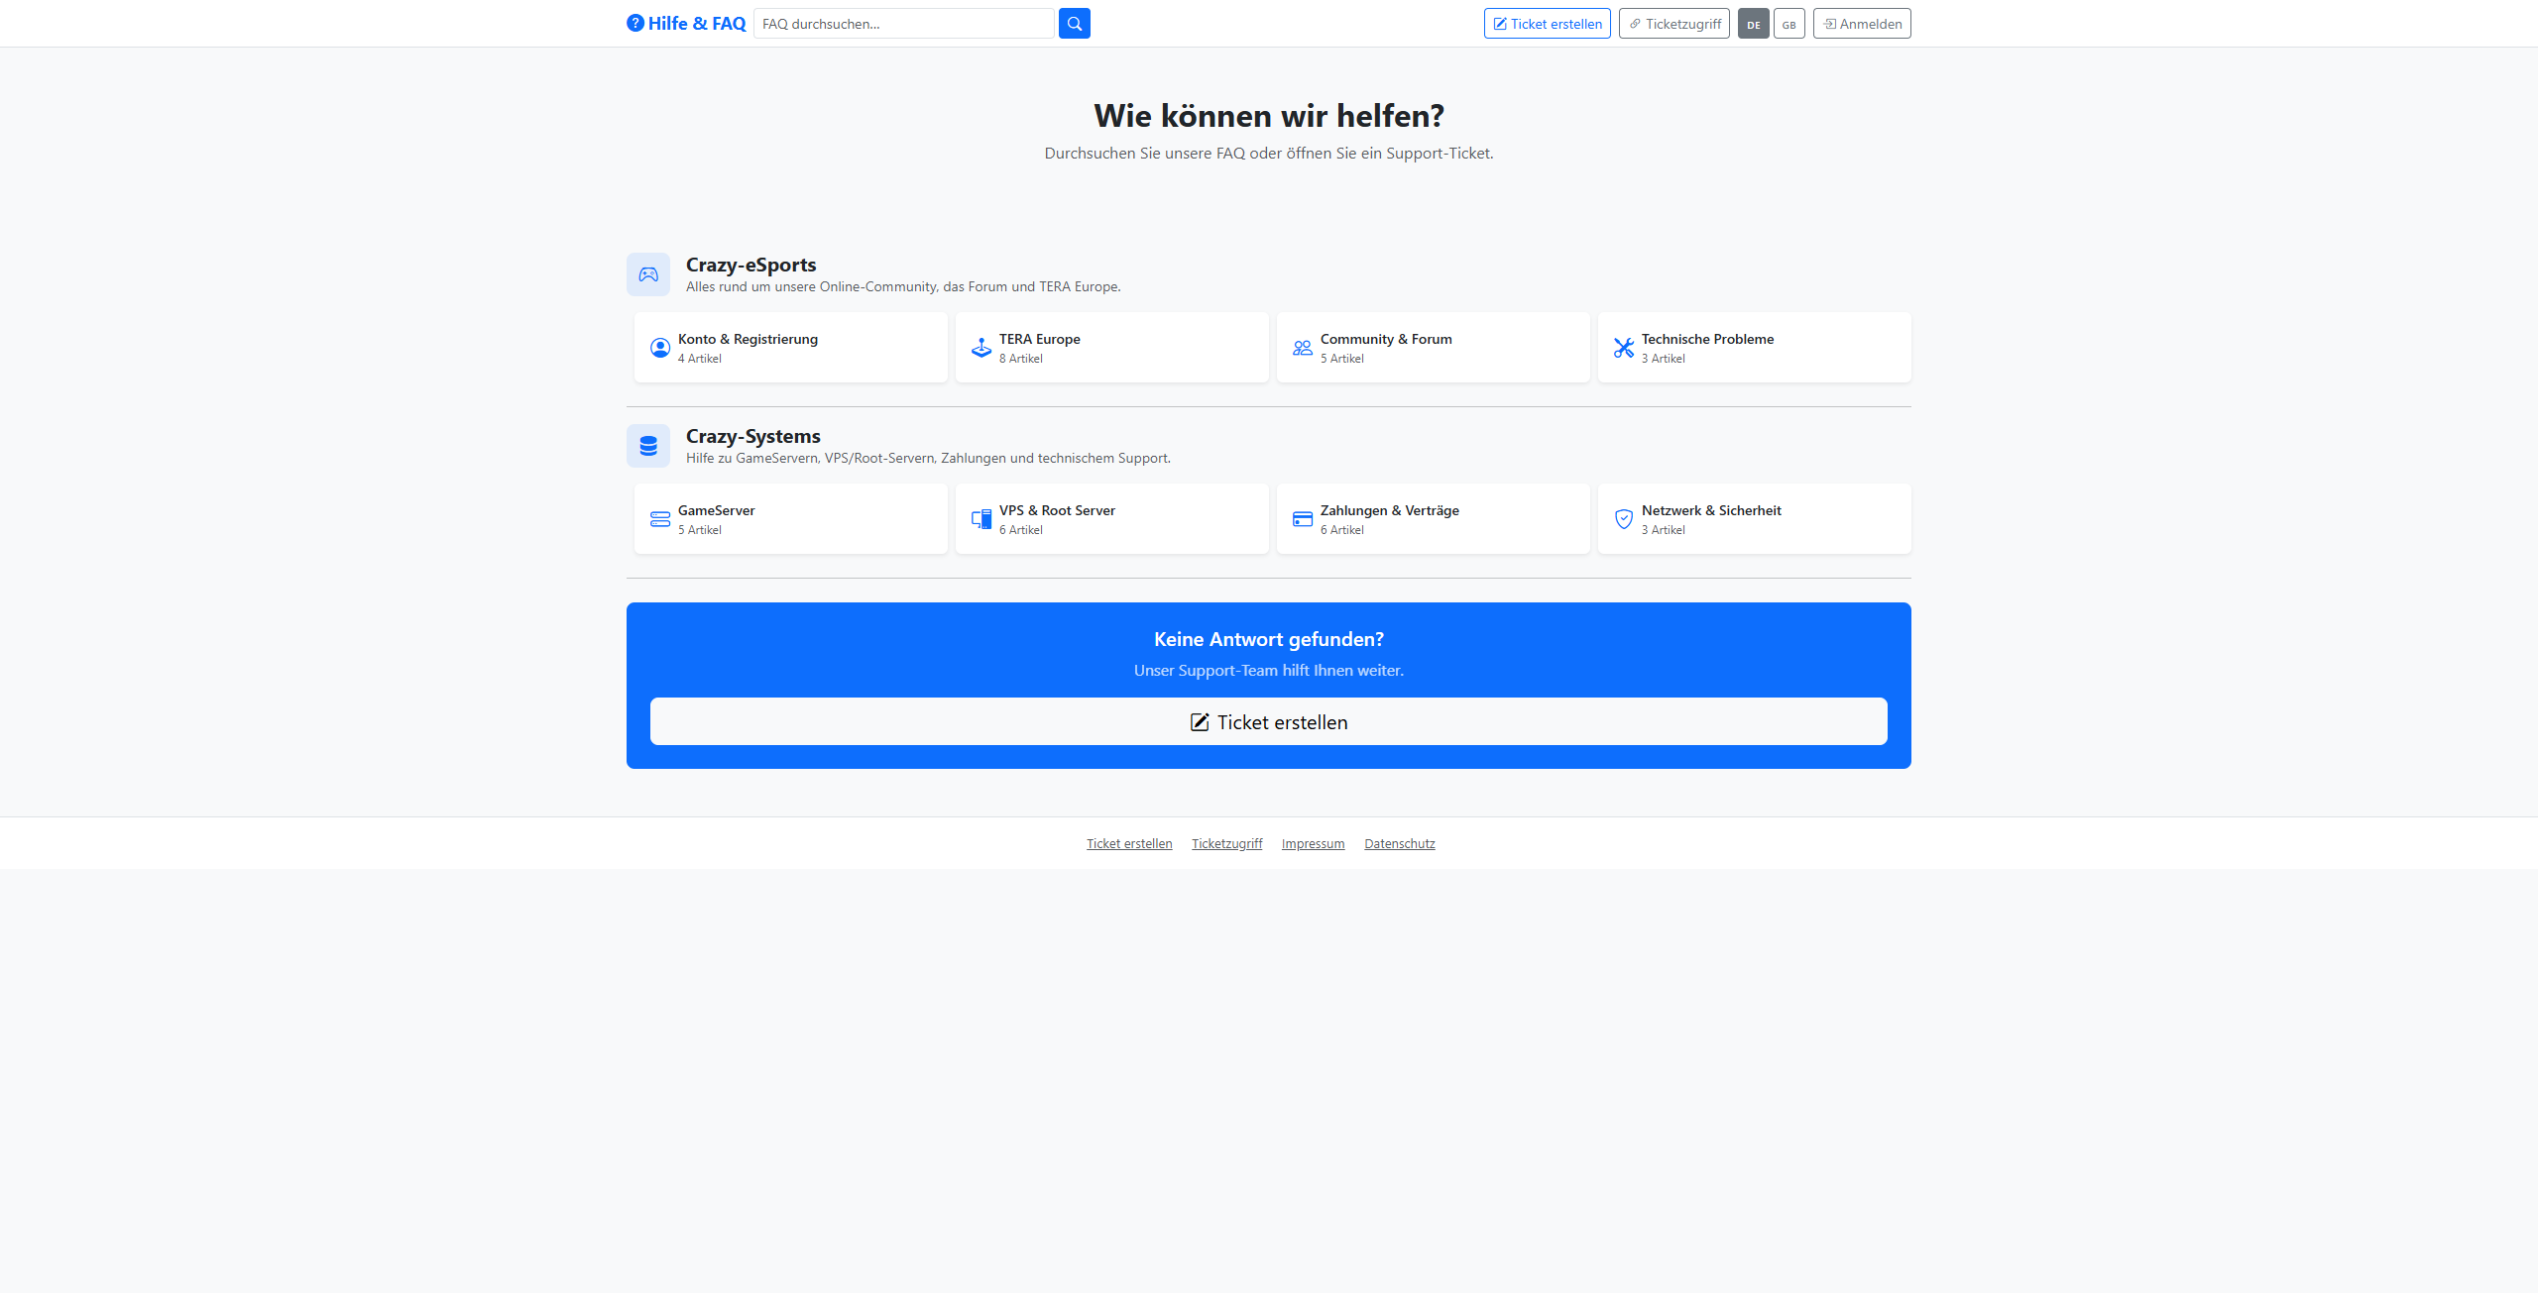
Task: Open Ticket erstellen in the top bar
Action: (x=1548, y=24)
